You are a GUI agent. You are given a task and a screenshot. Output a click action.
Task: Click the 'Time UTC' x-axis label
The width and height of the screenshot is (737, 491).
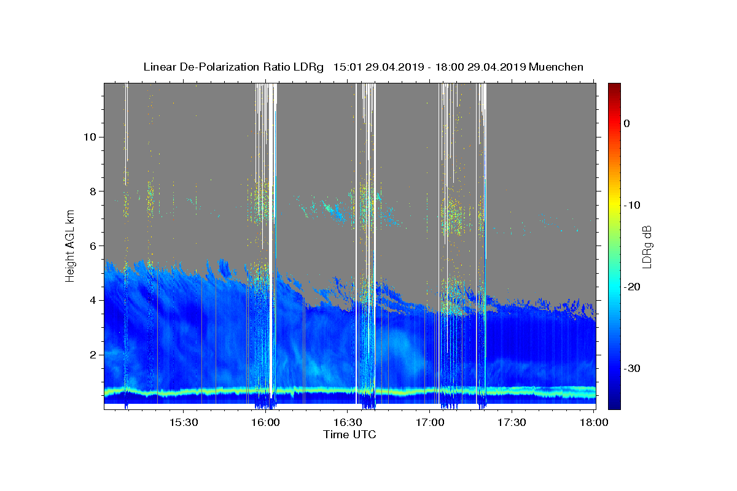[x=349, y=435]
